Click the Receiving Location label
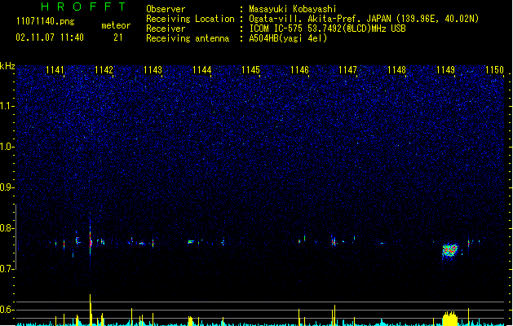This screenshot has width=513, height=326. 190,19
